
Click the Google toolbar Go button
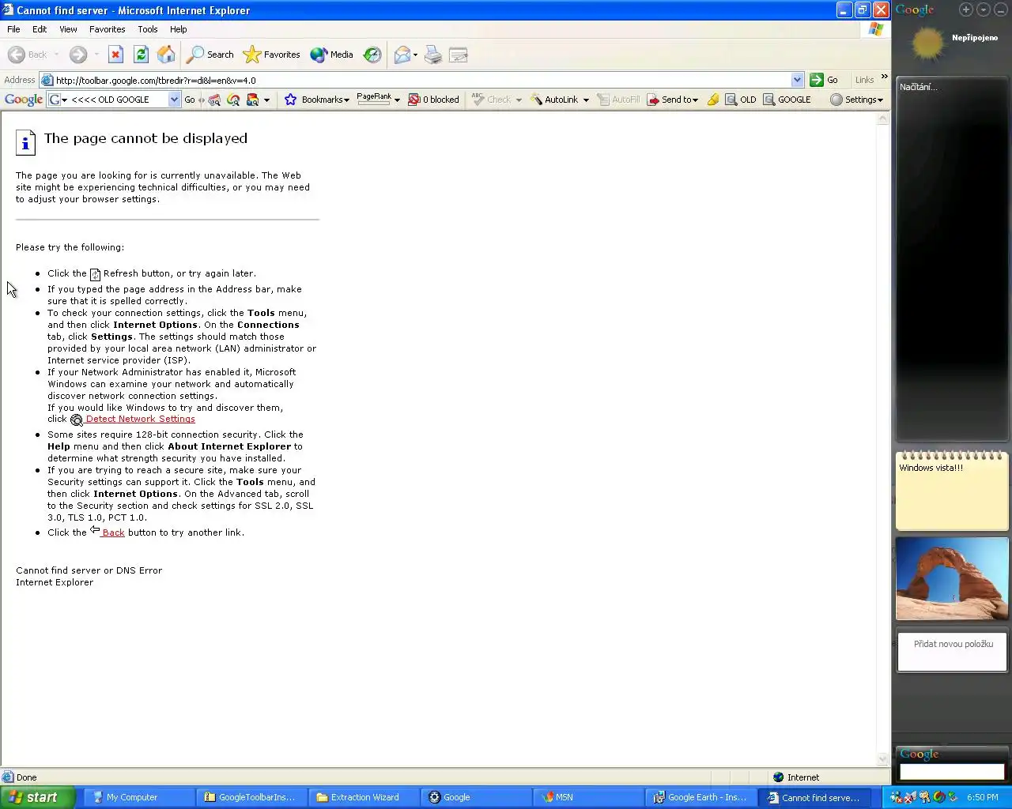tap(190, 100)
